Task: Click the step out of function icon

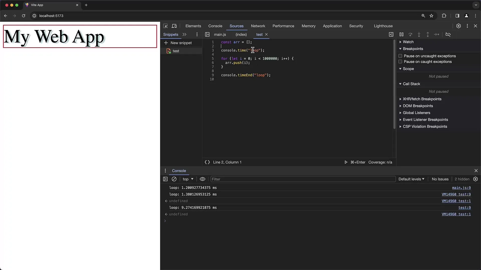Action: [x=427, y=34]
